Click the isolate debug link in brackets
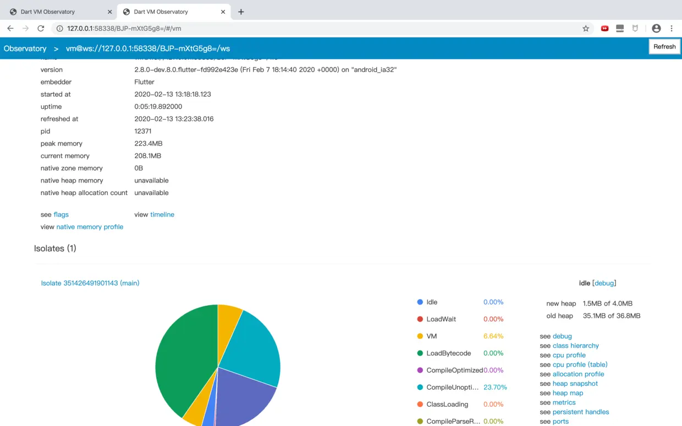 click(x=604, y=283)
